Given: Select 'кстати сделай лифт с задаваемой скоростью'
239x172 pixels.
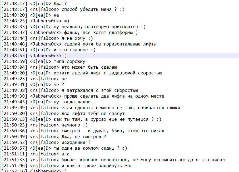Looking at the screenshot, I should tap(108, 73).
